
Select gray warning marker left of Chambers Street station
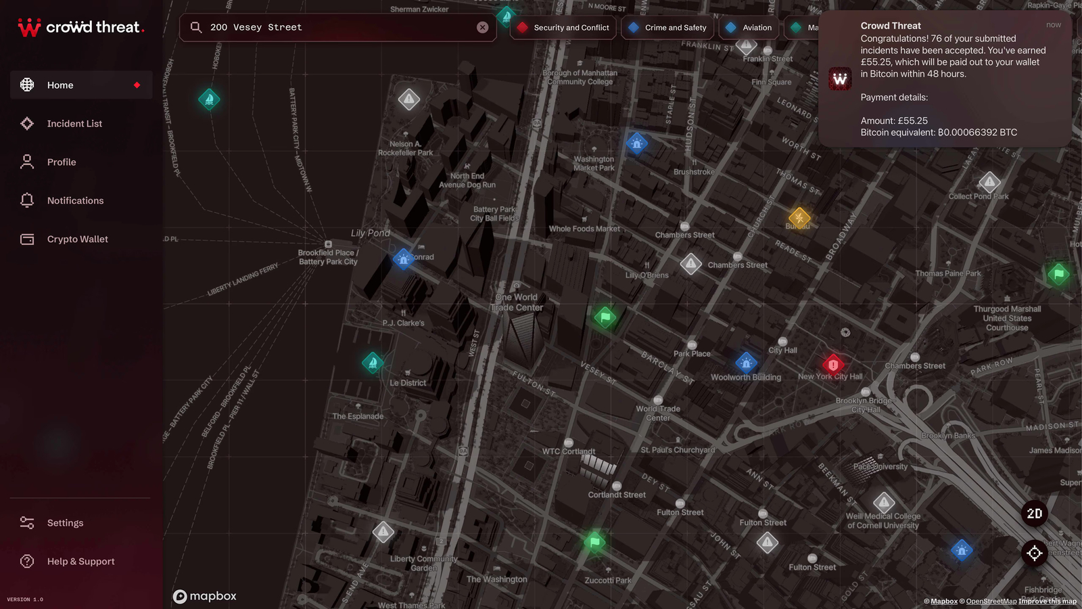690,264
